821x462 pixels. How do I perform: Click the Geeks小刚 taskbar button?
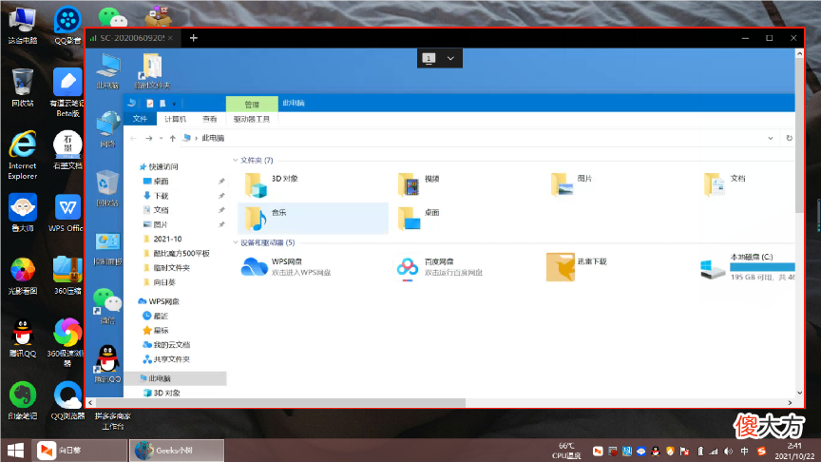[177, 451]
